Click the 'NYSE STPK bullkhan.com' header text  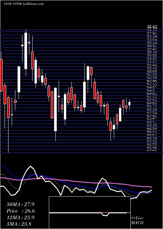(23, 4)
